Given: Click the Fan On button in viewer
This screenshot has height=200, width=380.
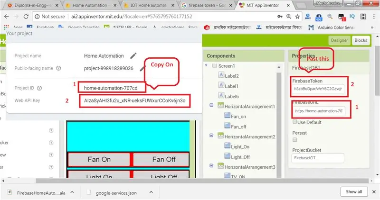Looking at the screenshot, I should [x=99, y=159].
